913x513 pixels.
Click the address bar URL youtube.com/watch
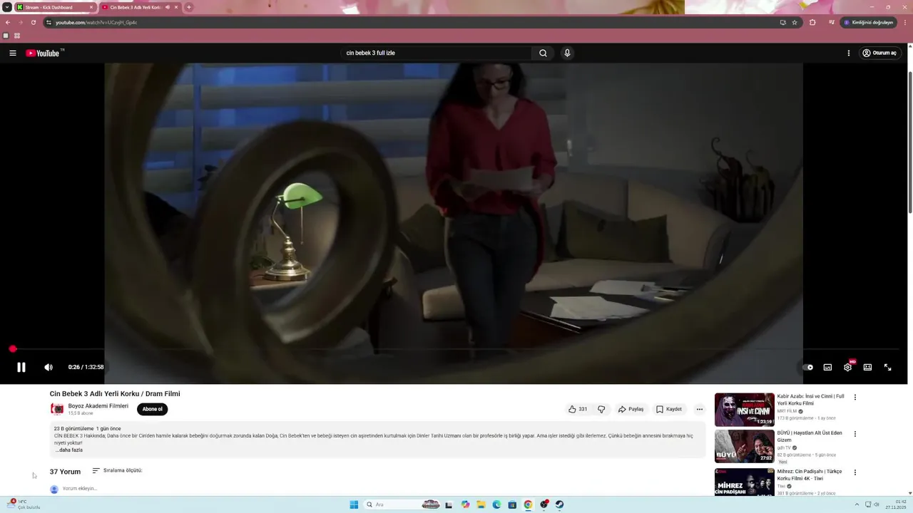(96, 22)
